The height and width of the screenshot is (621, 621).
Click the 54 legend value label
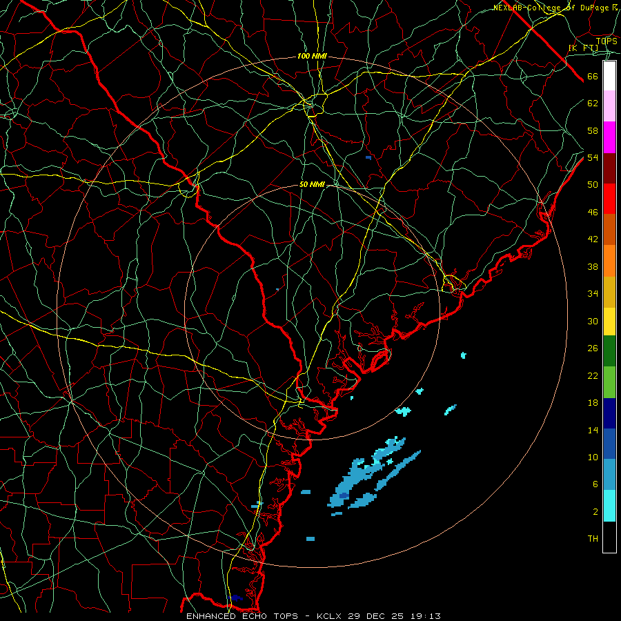[593, 157]
